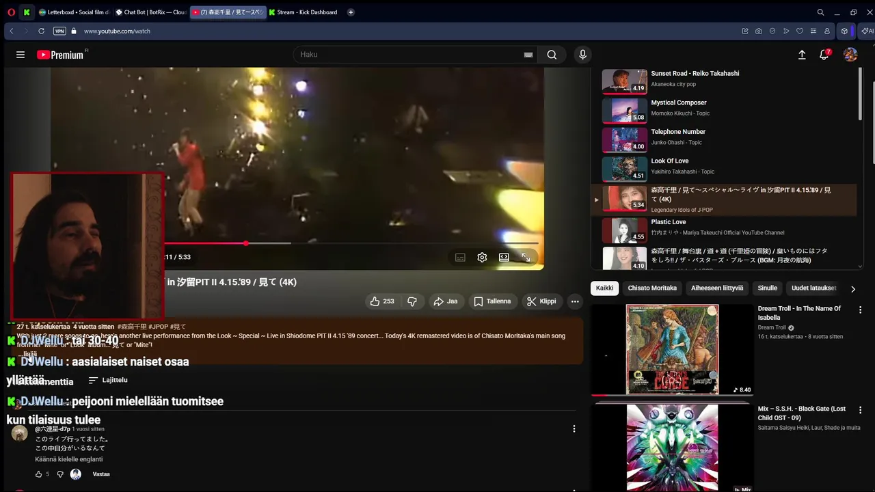Switch to the Letterboxd browser tab
875x492 pixels.
74,12
